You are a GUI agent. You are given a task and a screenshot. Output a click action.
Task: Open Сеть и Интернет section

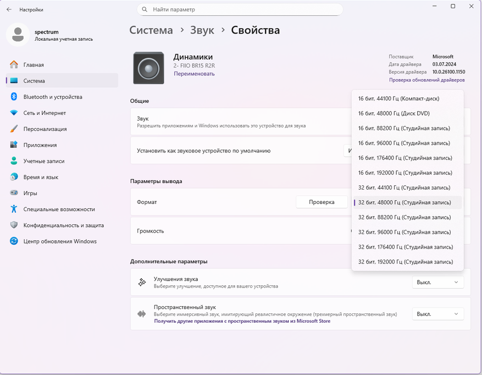pos(45,113)
